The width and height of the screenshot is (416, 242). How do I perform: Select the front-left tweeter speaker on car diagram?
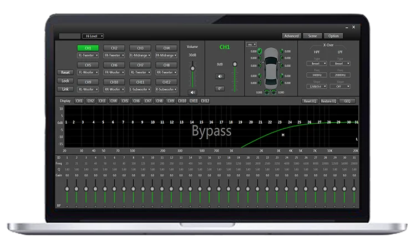[260, 52]
